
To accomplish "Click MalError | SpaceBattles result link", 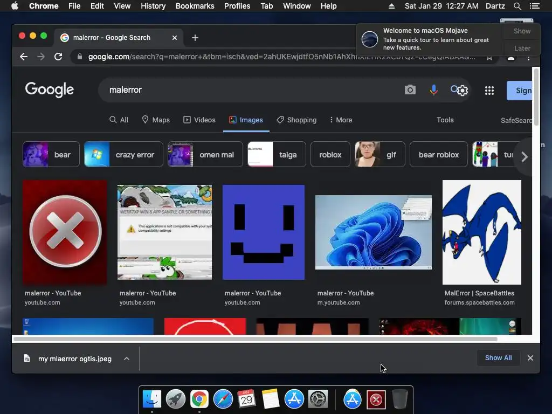I will [x=479, y=293].
